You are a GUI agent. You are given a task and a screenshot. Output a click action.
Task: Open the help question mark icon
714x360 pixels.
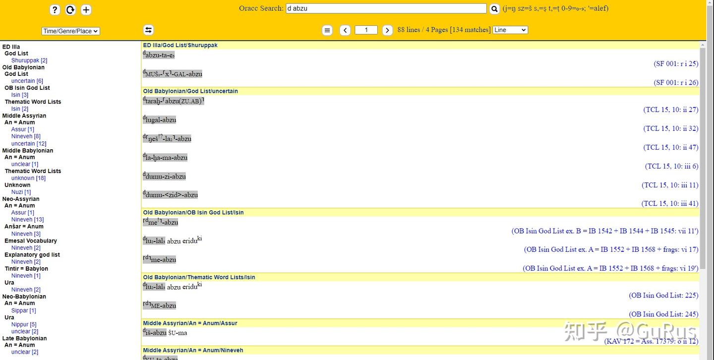coord(55,10)
